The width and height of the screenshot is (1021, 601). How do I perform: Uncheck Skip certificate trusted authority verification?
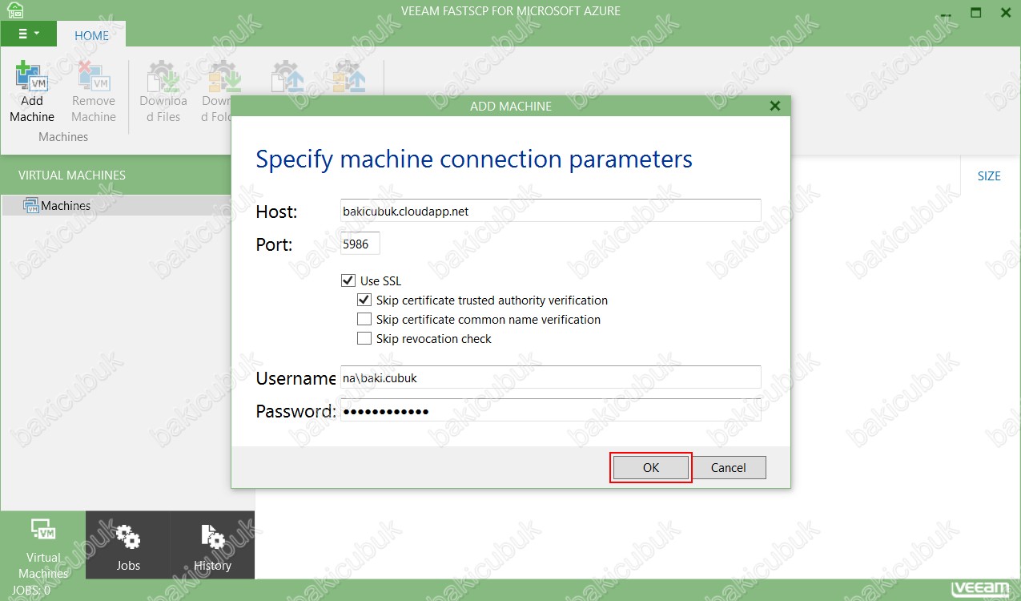(x=364, y=300)
